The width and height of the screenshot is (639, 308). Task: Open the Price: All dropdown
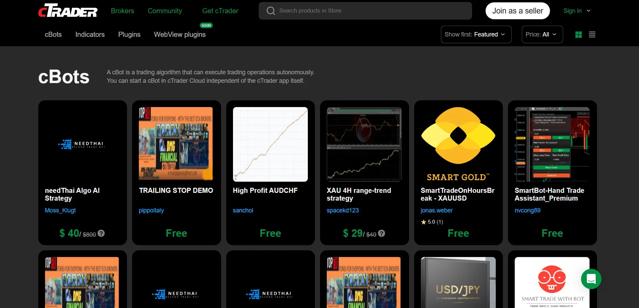[542, 34]
